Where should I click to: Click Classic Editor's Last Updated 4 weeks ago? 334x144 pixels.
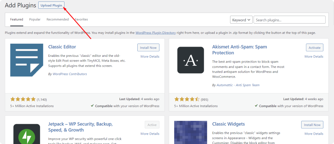click(139, 99)
